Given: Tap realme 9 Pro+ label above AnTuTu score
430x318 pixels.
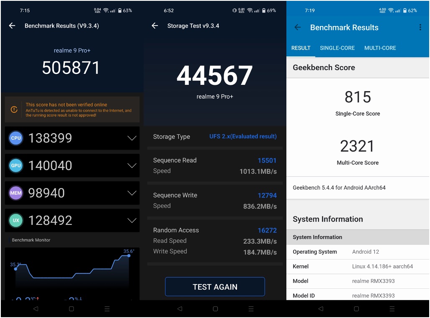Looking at the screenshot, I should (72, 51).
